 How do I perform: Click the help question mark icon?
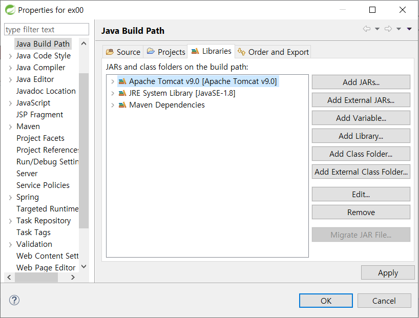pos(14,300)
